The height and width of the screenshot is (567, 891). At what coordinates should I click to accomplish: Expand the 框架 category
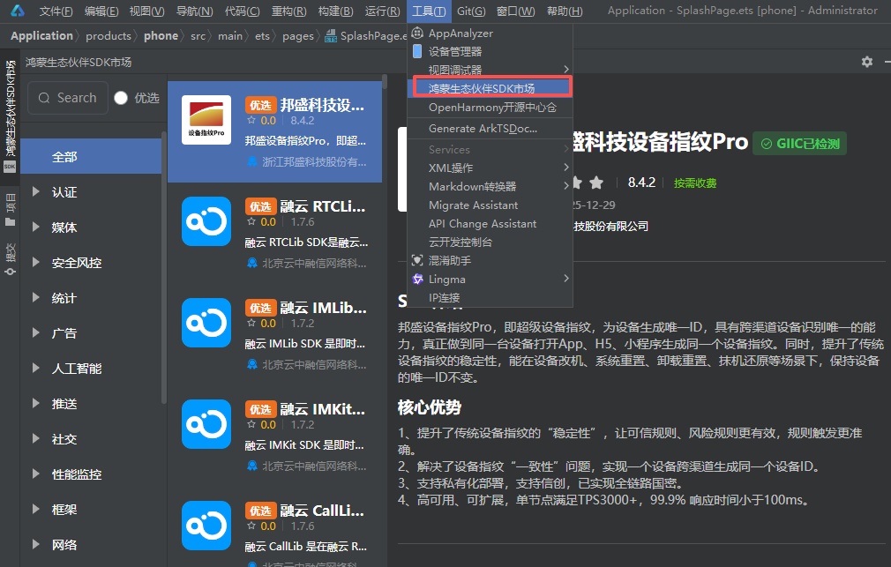36,509
